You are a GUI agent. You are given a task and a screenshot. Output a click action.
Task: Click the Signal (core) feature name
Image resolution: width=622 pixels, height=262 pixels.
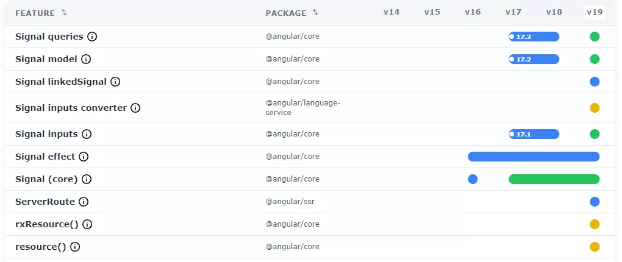[x=46, y=180]
